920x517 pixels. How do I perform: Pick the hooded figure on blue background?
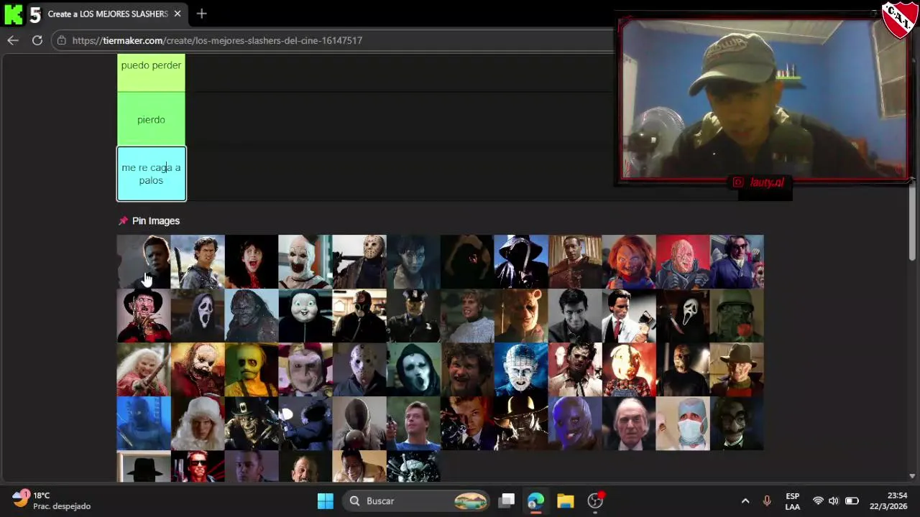tap(521, 261)
